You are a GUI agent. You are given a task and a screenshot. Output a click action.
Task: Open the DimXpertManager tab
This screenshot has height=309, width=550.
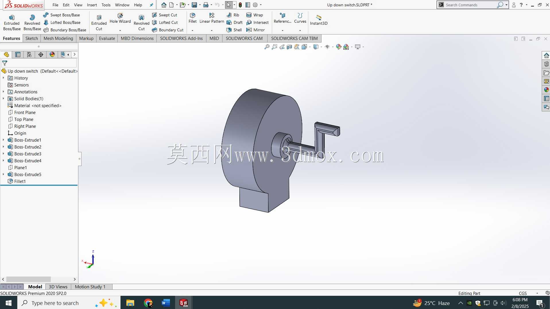(x=41, y=55)
